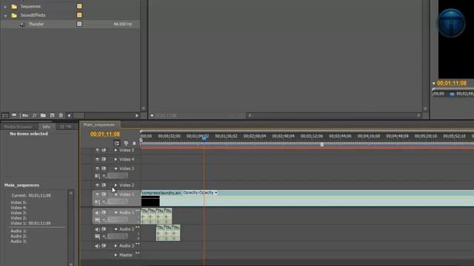Expand Master track

pos(116,255)
